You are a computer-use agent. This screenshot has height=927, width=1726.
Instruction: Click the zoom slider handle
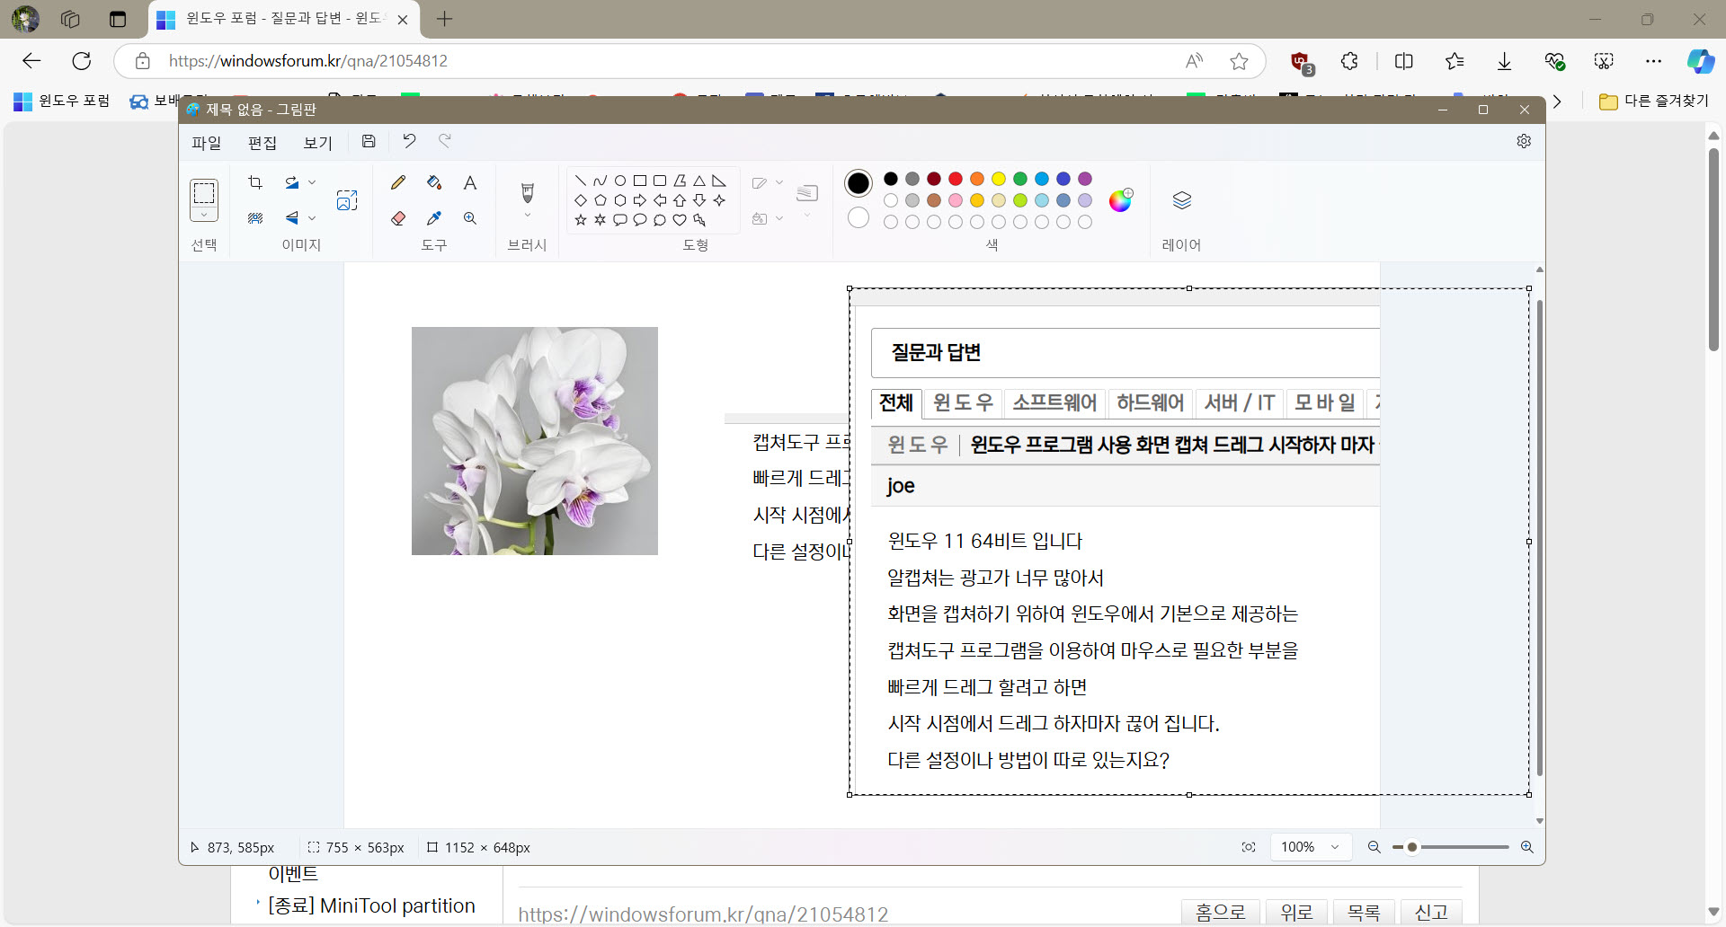coord(1412,847)
